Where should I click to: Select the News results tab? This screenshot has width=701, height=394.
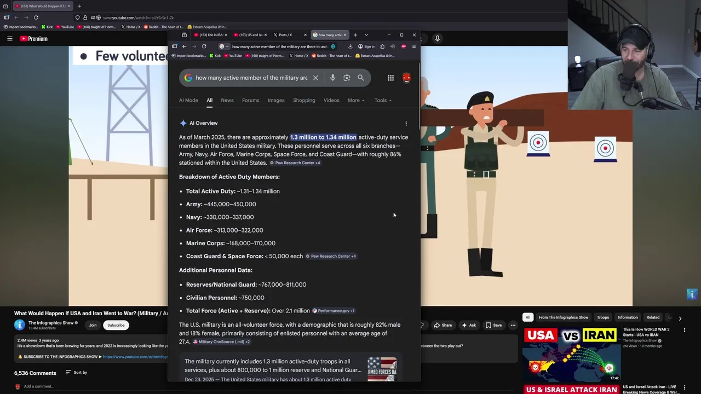(227, 100)
